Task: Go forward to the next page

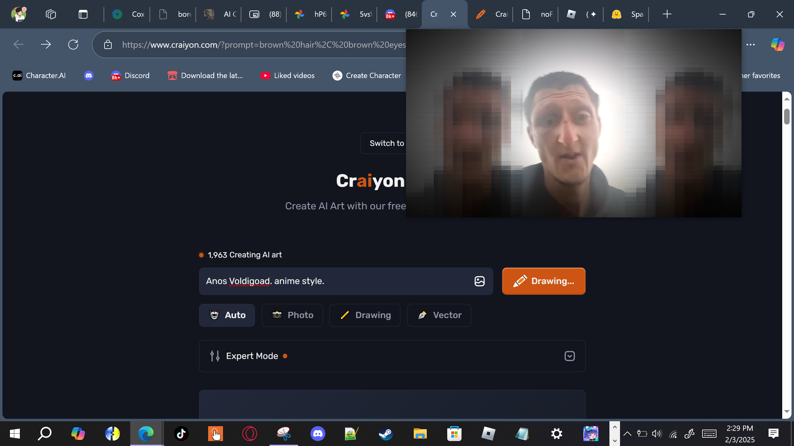Action: (x=46, y=45)
